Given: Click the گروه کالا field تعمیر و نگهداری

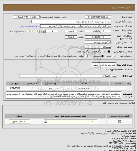Looking at the screenshot, I should tap(68, 76).
